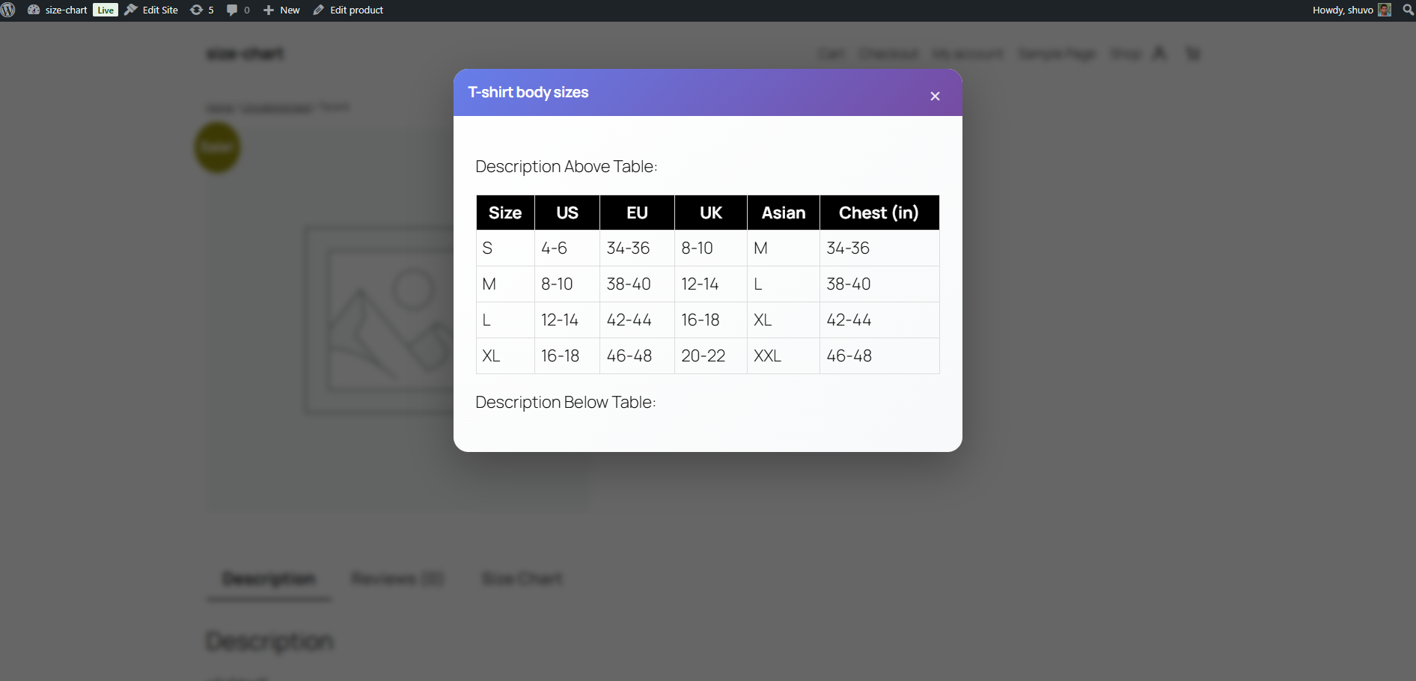Open the Sample Page menu link

[x=1056, y=53]
